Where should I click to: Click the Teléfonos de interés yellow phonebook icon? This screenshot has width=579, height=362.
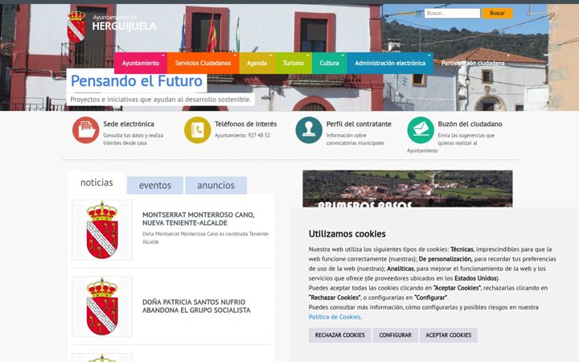pyautogui.click(x=198, y=130)
